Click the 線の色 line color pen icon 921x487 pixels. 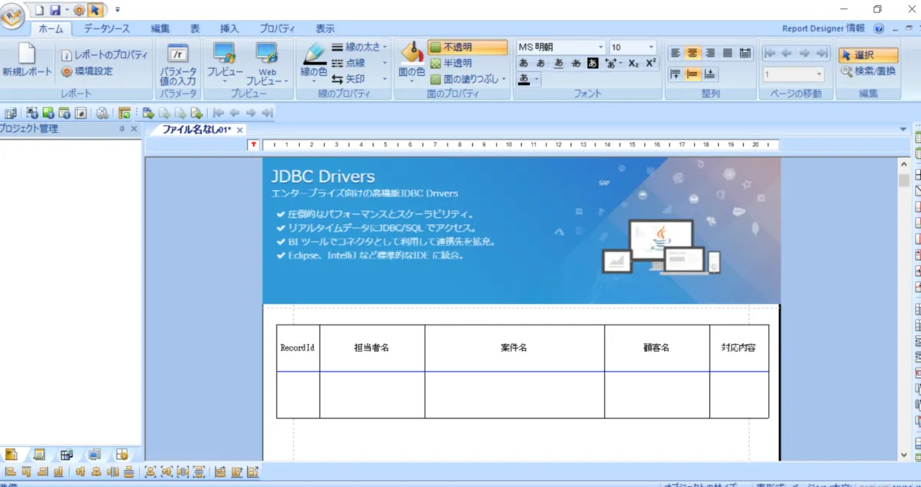coord(314,57)
